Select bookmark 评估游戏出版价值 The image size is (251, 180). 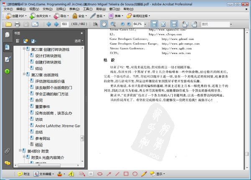pos(50,81)
